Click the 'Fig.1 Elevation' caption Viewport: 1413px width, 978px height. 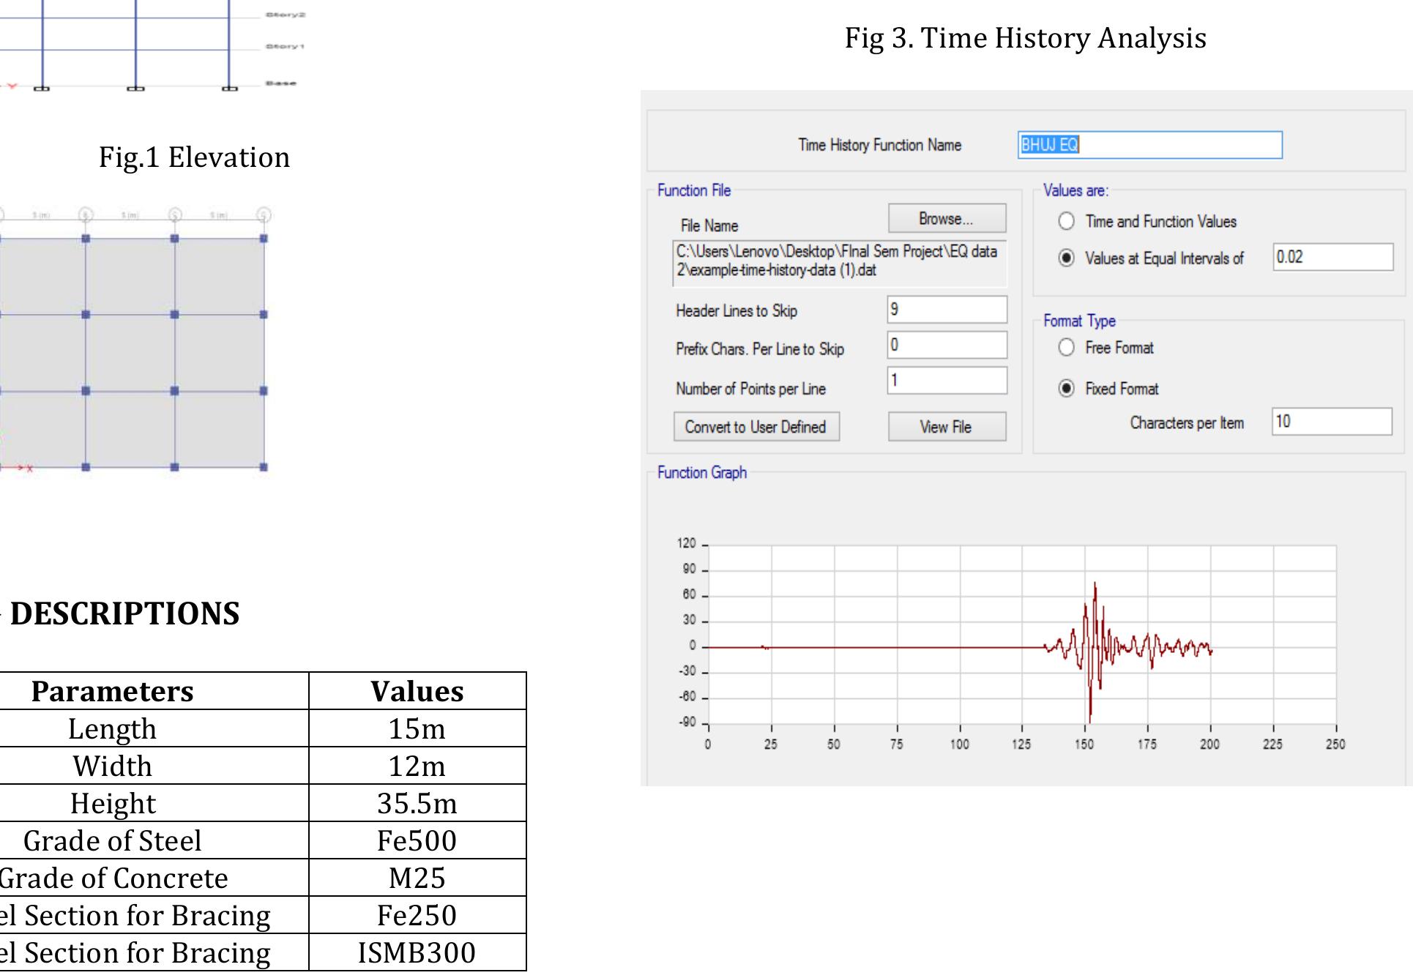[x=194, y=158]
